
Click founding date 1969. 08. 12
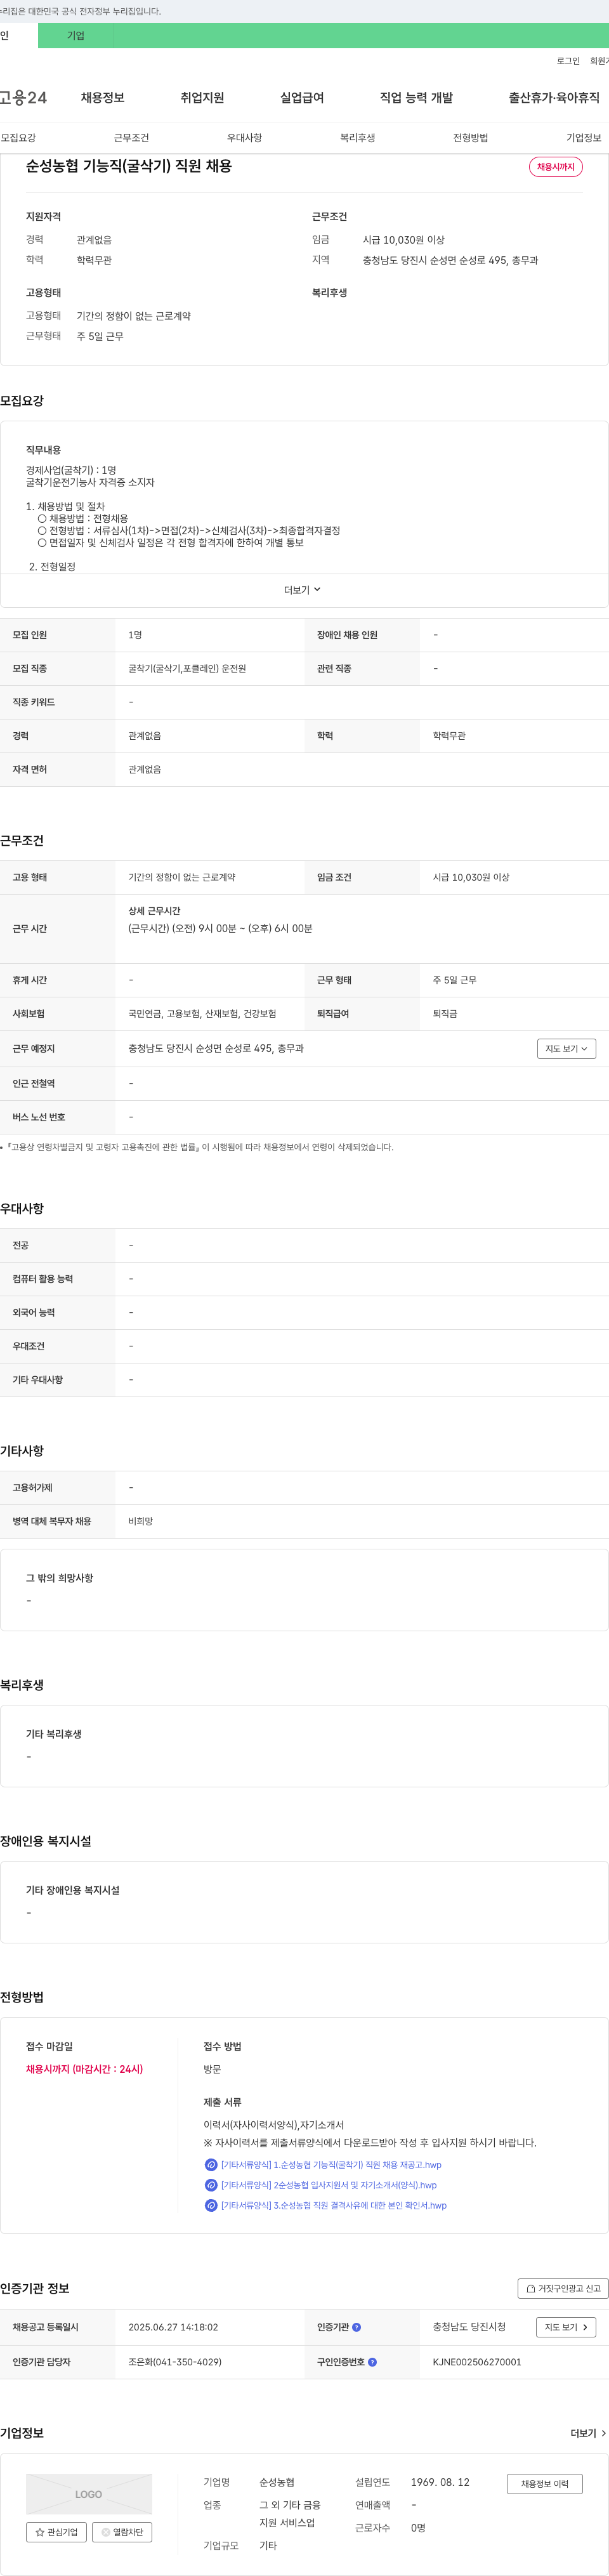tap(440, 2482)
